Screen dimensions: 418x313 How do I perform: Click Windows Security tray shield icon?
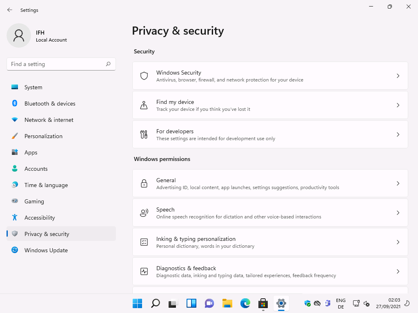(307, 303)
